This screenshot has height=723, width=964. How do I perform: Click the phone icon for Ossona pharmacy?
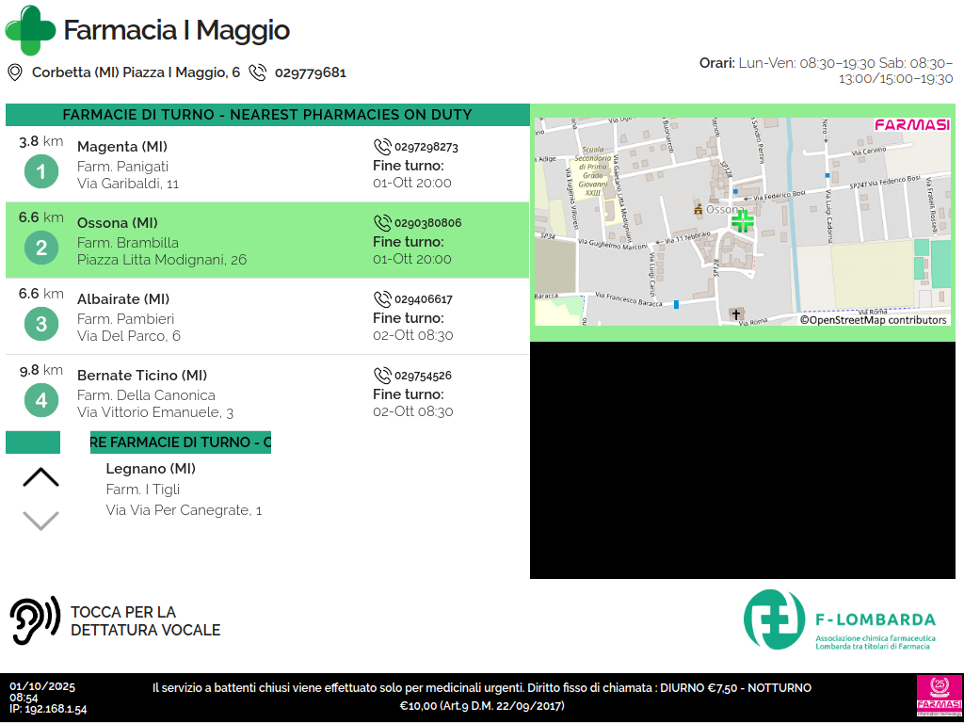tap(382, 223)
